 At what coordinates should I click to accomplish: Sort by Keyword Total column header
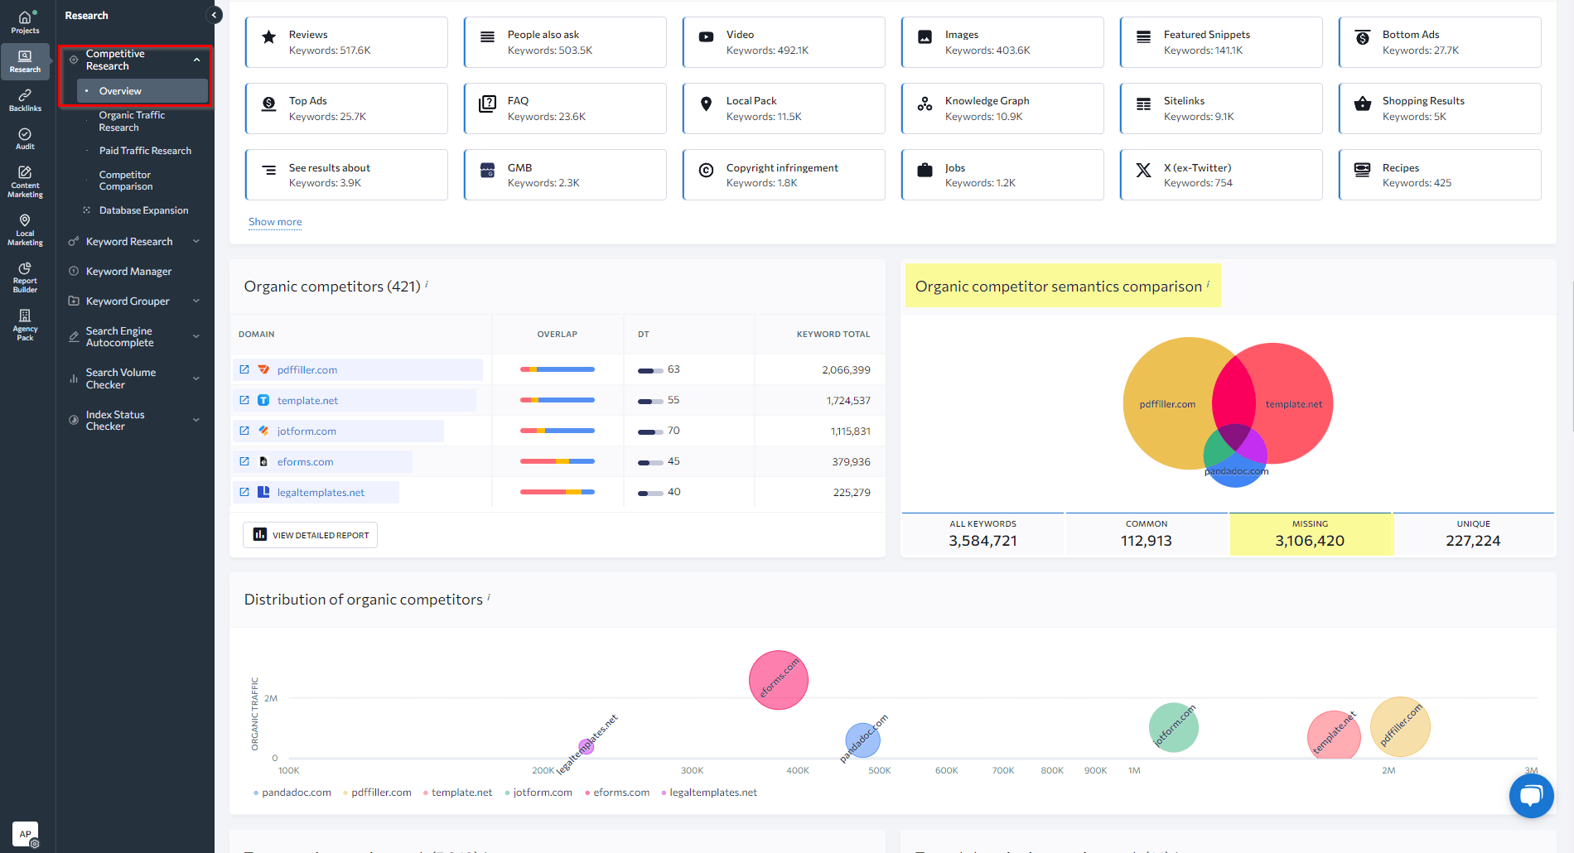[833, 335]
